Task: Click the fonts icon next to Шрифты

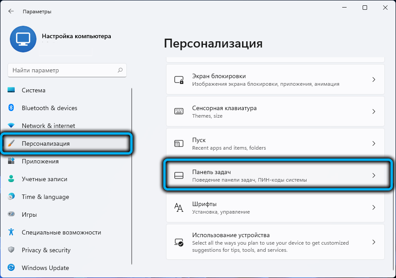Action: 179,207
